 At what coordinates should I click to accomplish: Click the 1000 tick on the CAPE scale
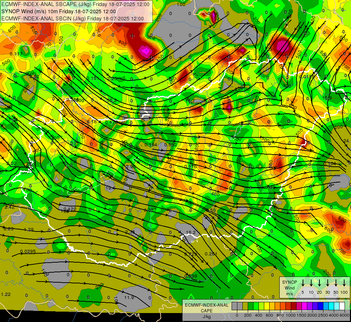pos(291,315)
